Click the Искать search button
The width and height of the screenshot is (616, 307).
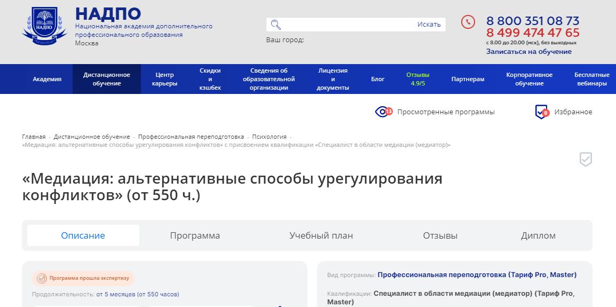(x=429, y=25)
